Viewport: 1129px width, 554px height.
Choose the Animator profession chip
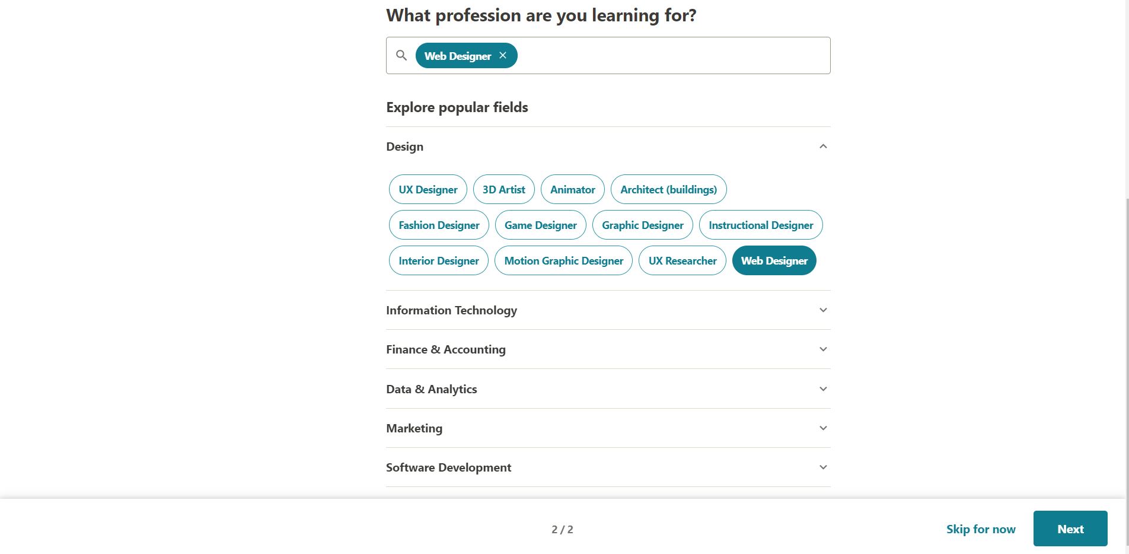573,189
